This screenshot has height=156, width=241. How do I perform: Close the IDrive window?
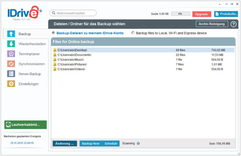[237, 4]
